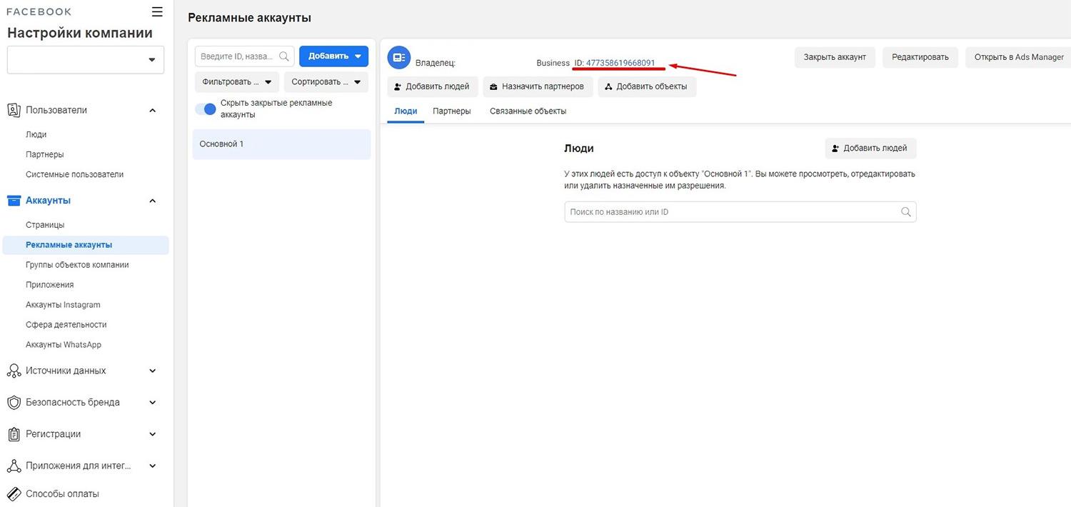
Task: Click the magnifier icon in the Люди search field
Action: 906,212
